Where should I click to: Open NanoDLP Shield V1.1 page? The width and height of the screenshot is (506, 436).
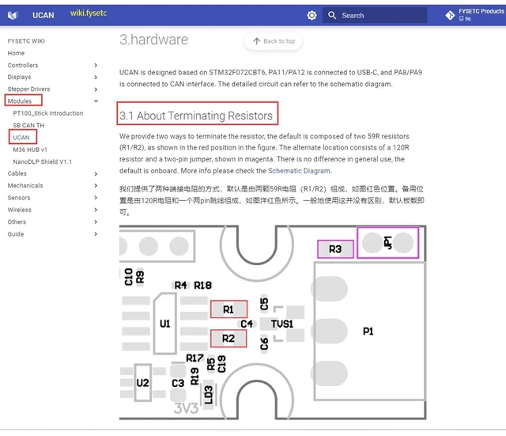coord(42,161)
